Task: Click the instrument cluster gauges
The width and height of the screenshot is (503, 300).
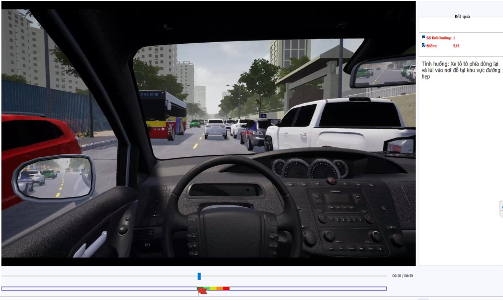Action: click(x=310, y=168)
